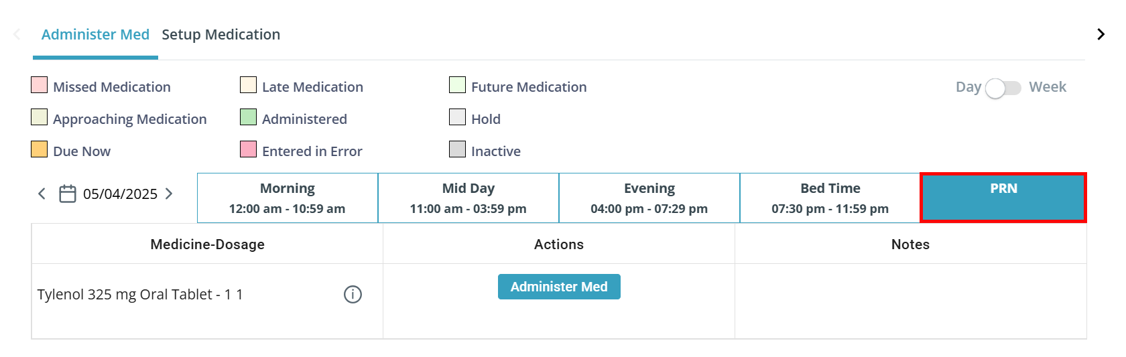The width and height of the screenshot is (1126, 357).
Task: Open the Administer Med top tab
Action: click(x=95, y=35)
